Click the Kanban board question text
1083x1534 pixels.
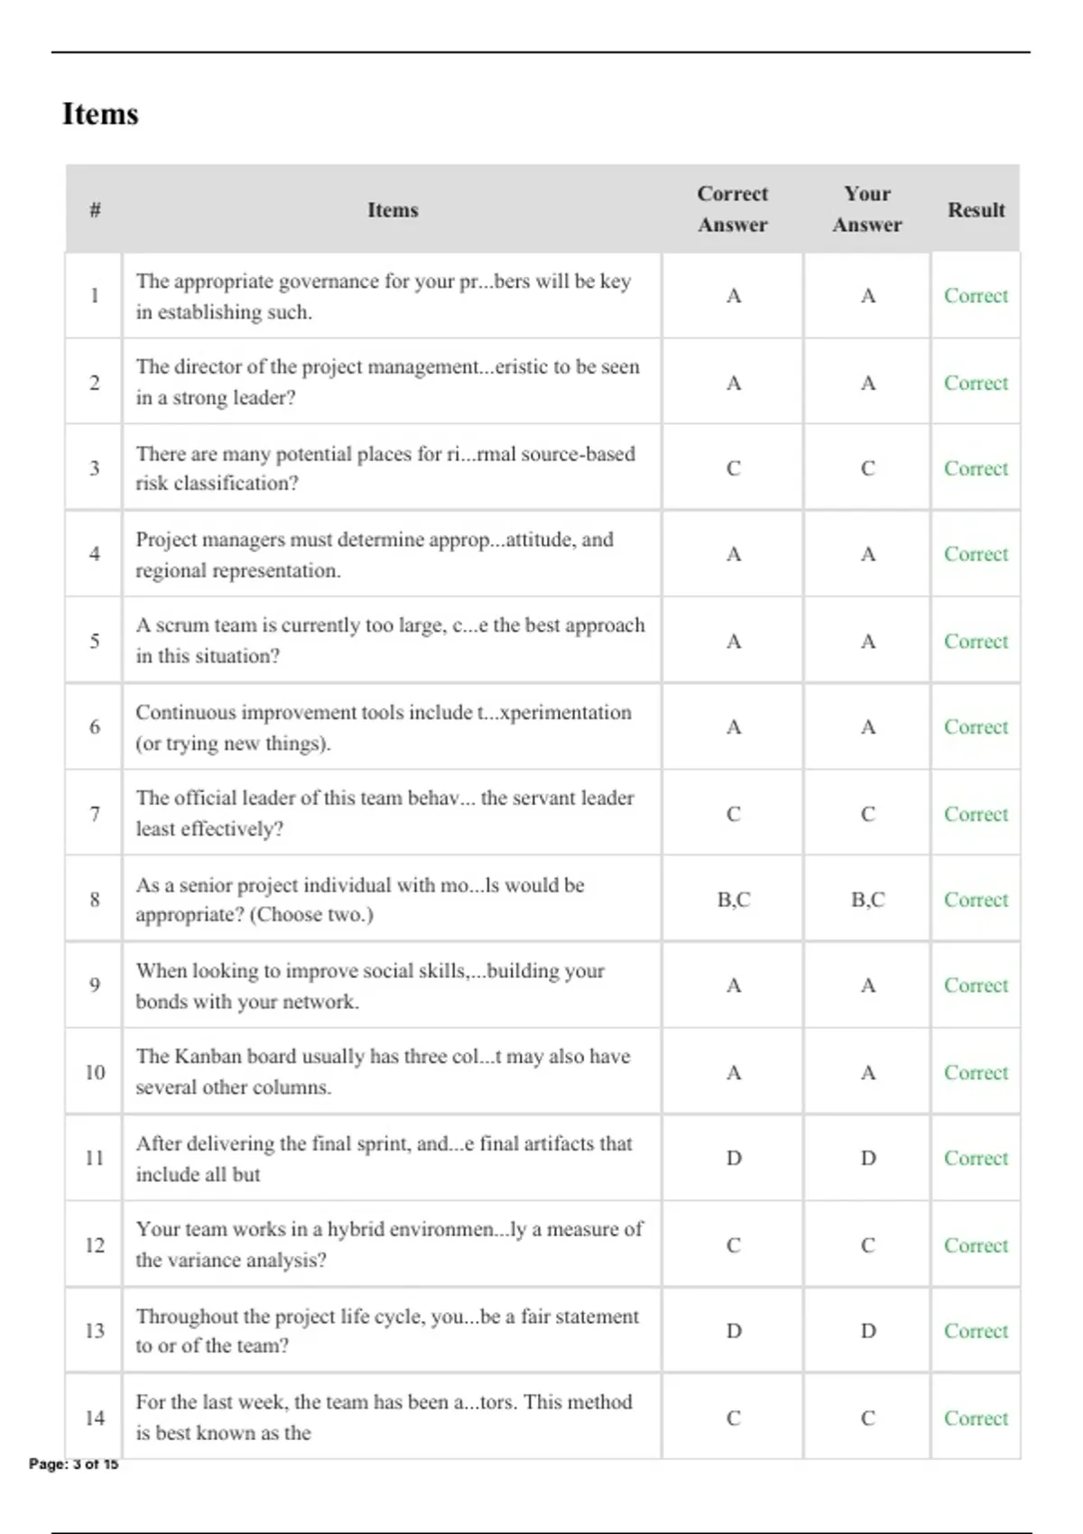click(x=383, y=1072)
